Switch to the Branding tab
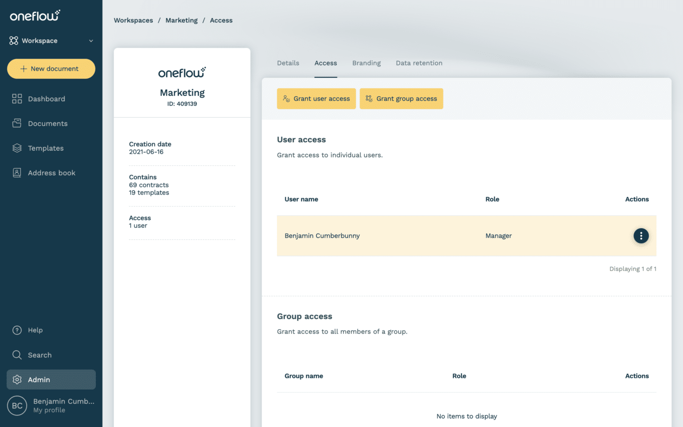 (x=367, y=63)
